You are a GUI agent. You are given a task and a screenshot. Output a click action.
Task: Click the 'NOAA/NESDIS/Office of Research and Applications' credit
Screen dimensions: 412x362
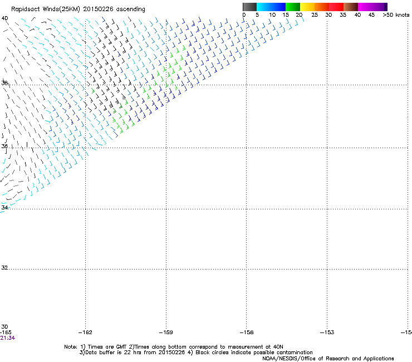[328, 359]
